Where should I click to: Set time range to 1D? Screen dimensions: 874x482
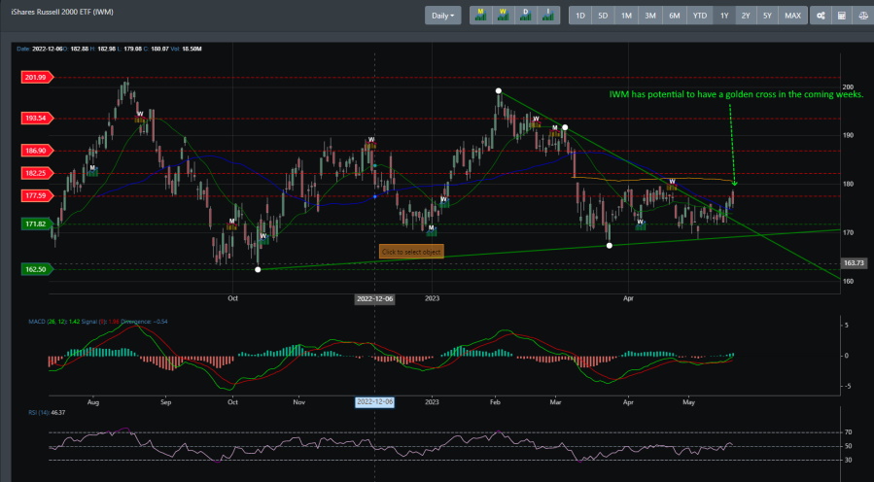(x=580, y=16)
